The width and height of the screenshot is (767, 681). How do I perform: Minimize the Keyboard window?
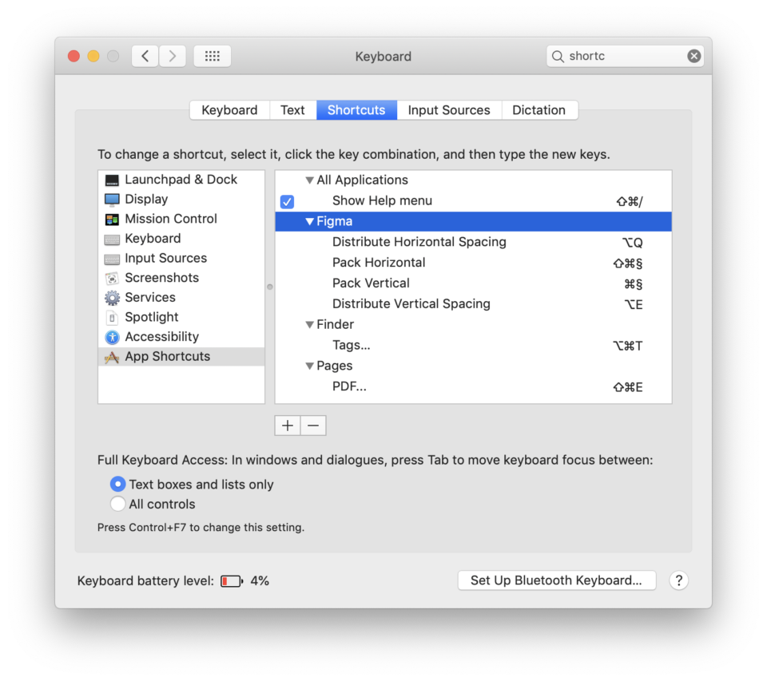click(93, 56)
